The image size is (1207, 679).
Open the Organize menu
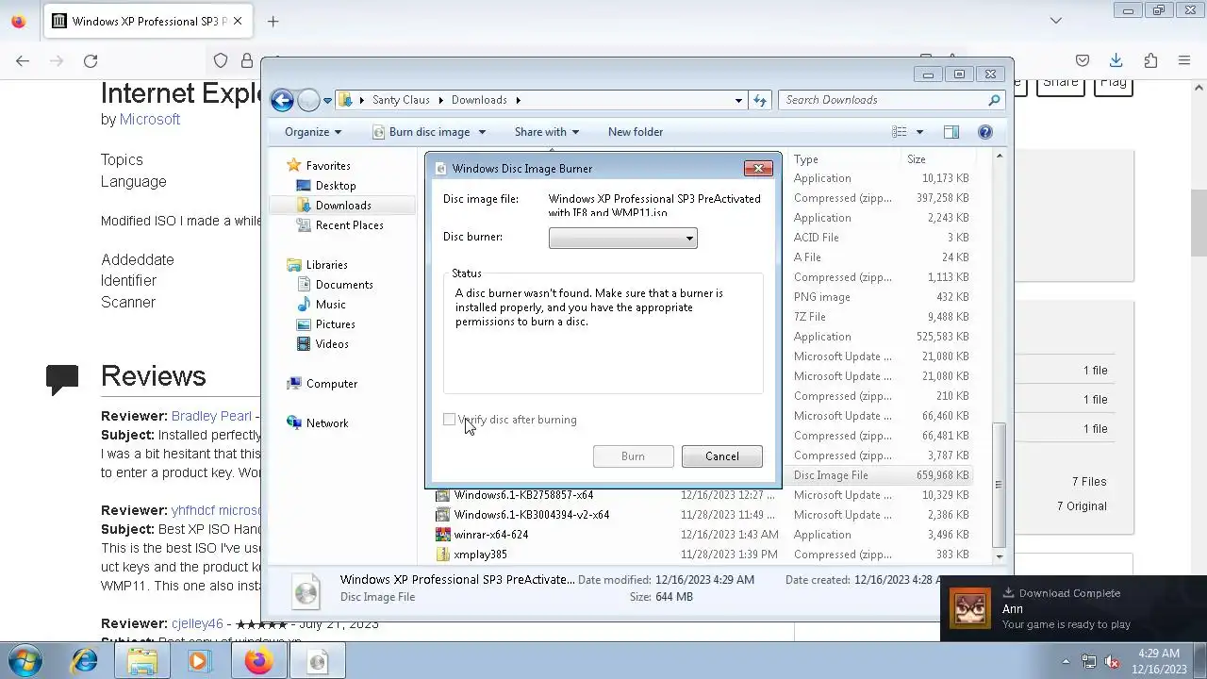click(x=313, y=132)
